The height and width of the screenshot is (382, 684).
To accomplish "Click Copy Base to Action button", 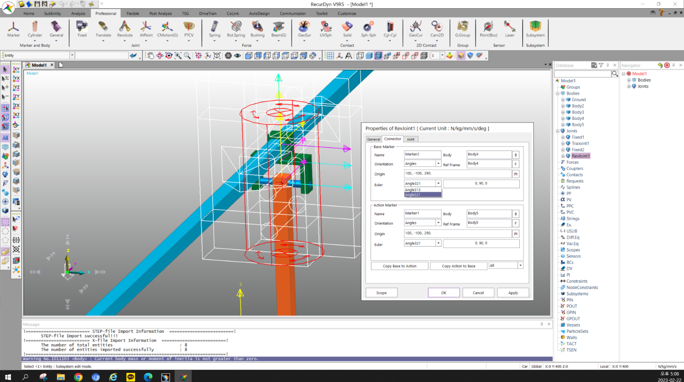I will pyautogui.click(x=400, y=266).
